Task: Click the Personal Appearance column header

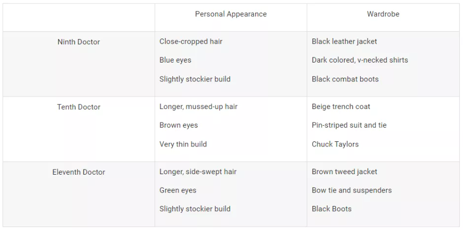Action: (x=231, y=14)
